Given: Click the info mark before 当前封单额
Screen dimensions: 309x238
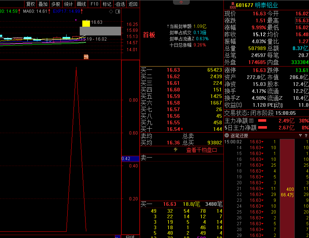Looking at the screenshot, I should pos(168,27).
